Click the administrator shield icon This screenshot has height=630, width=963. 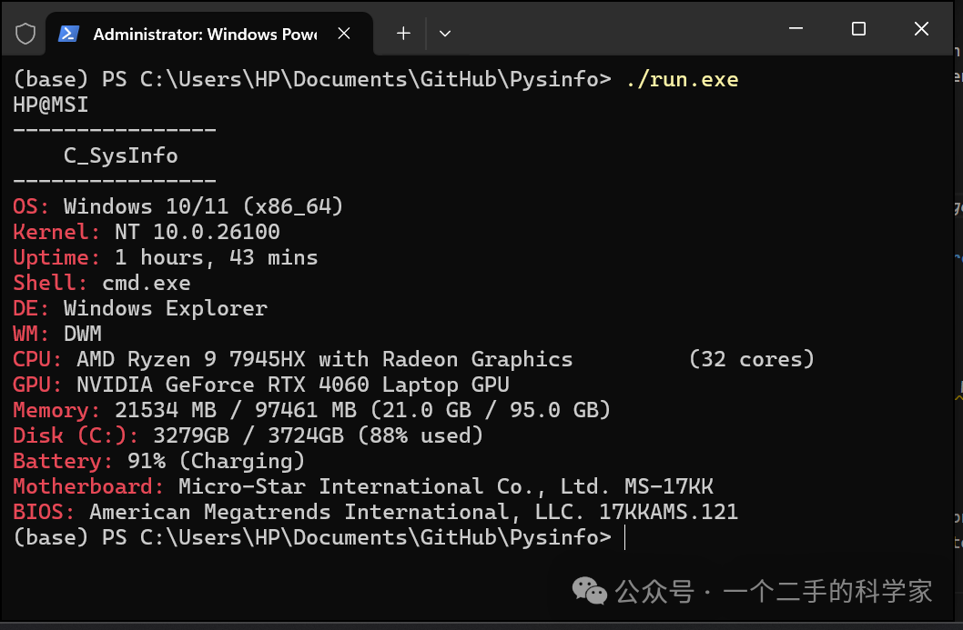click(x=25, y=34)
